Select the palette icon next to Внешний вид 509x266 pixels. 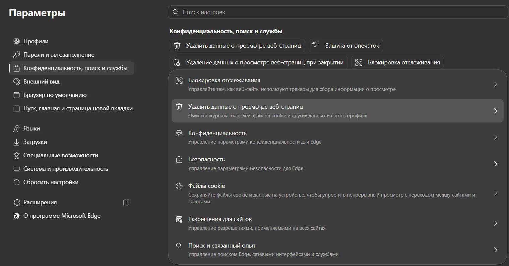pos(16,82)
